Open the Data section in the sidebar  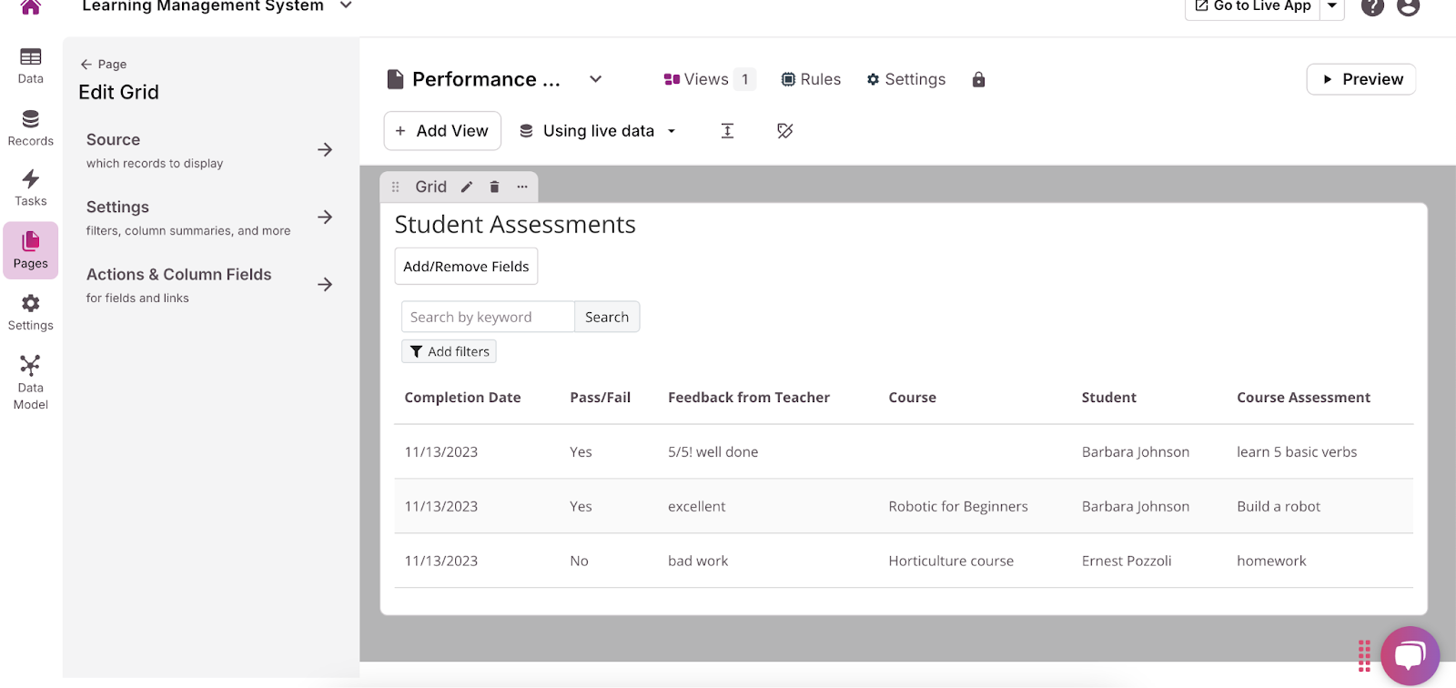pos(30,66)
